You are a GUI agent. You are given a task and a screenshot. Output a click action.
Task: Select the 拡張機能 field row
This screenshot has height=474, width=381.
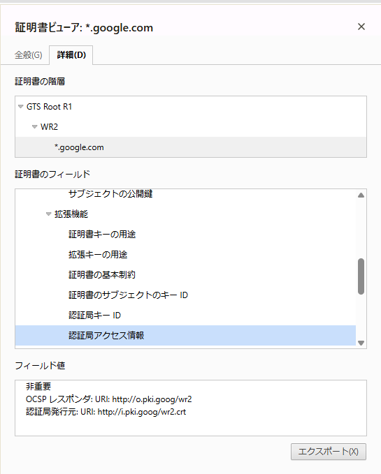point(185,214)
